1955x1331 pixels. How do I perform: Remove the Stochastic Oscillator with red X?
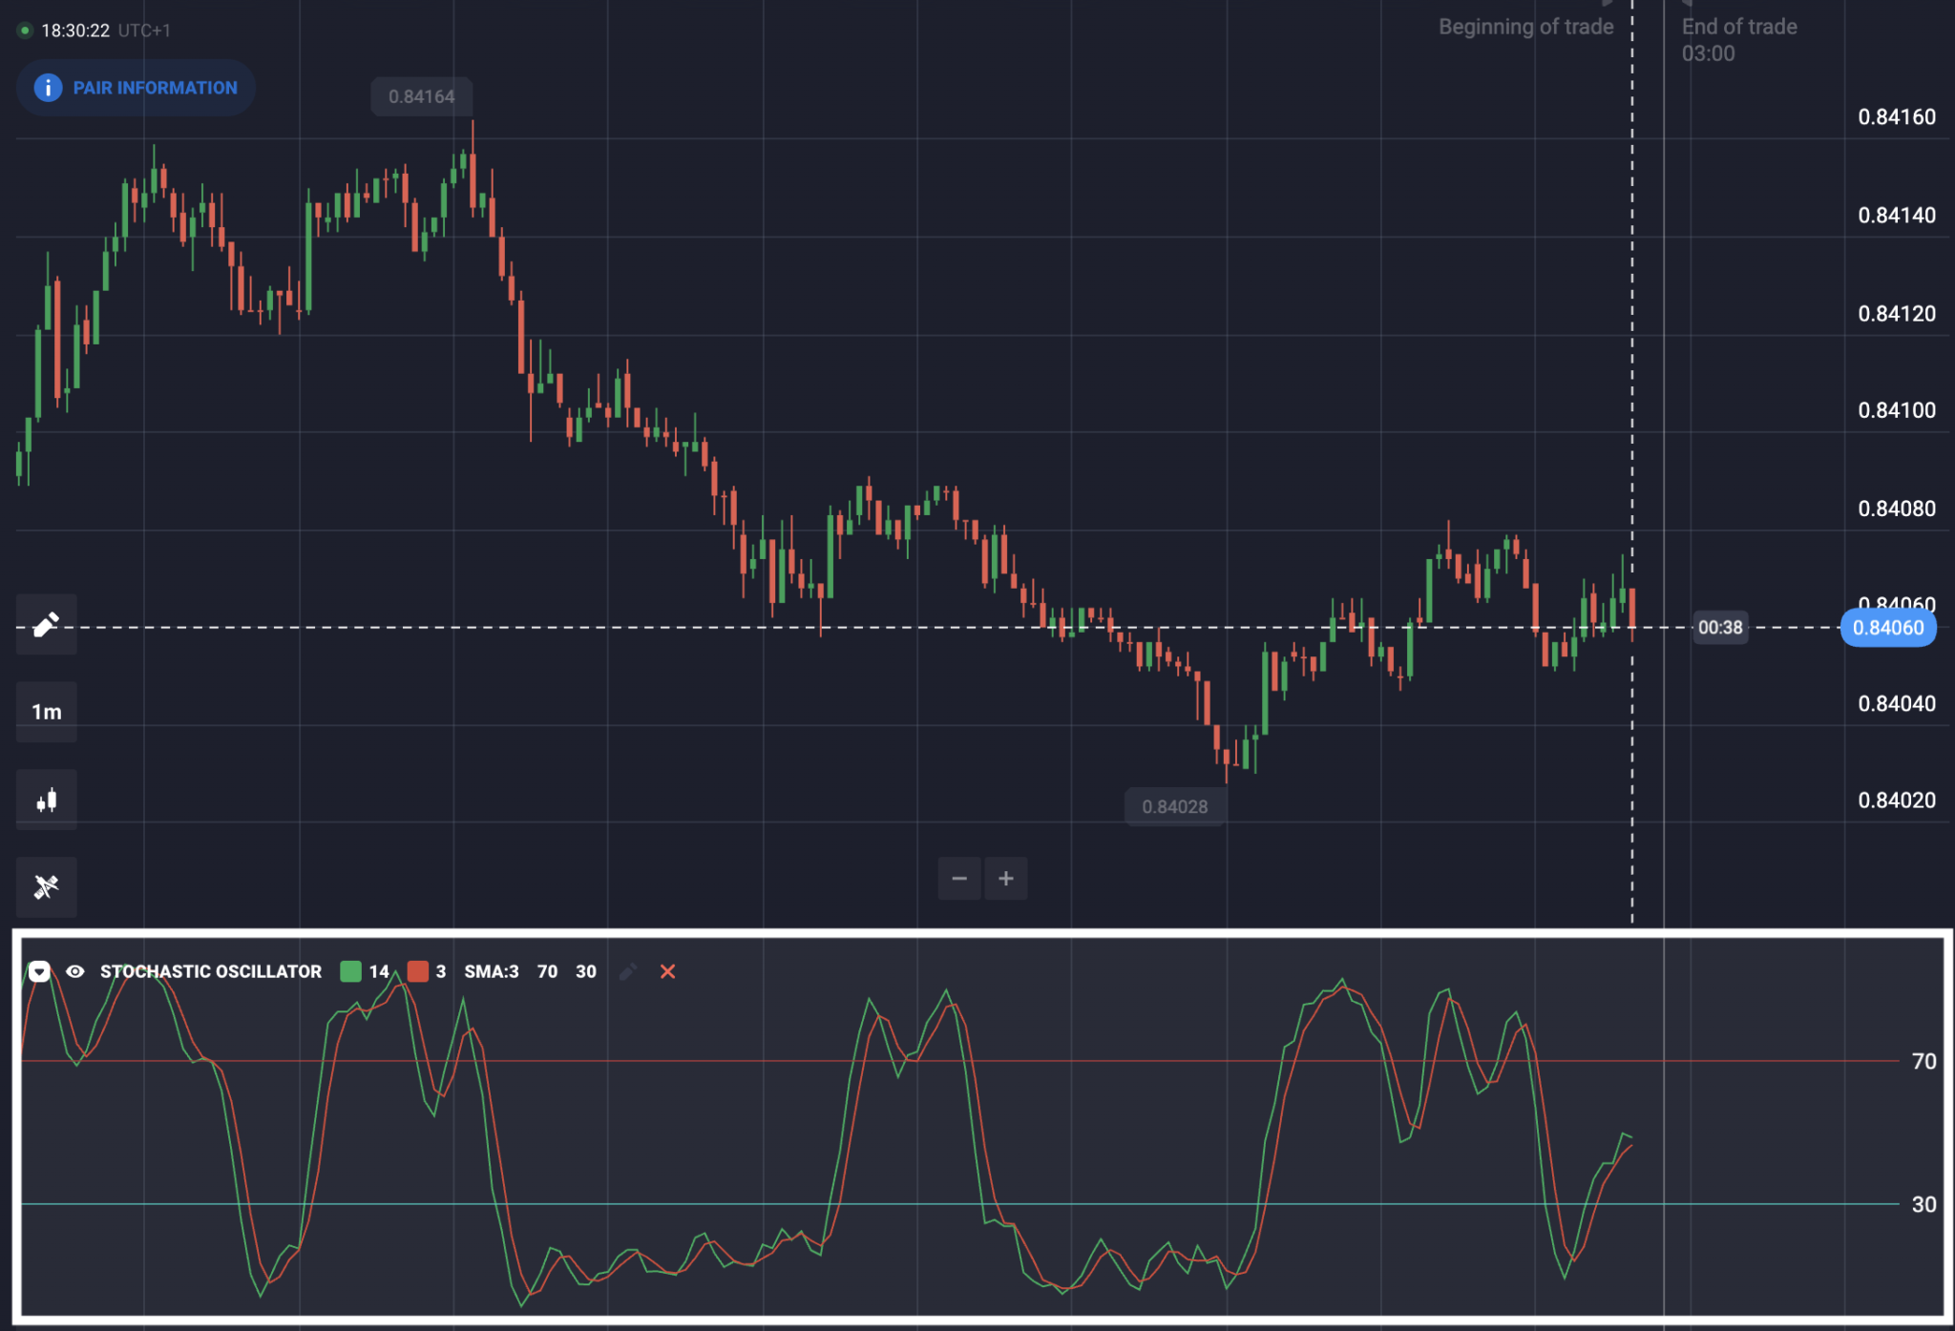[x=668, y=971]
